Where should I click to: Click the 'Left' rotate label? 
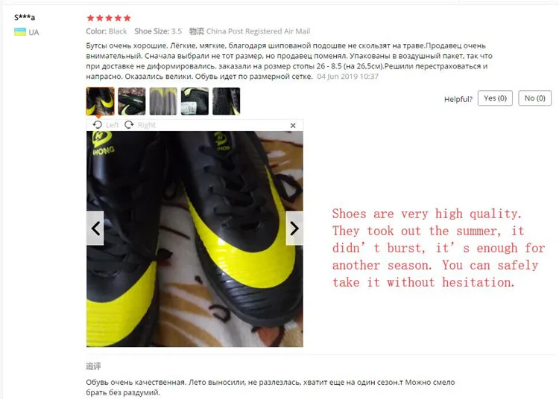112,125
